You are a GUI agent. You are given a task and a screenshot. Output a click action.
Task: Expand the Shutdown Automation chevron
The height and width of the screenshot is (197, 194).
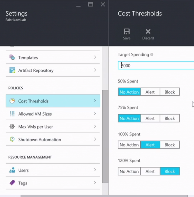pyautogui.click(x=95, y=139)
